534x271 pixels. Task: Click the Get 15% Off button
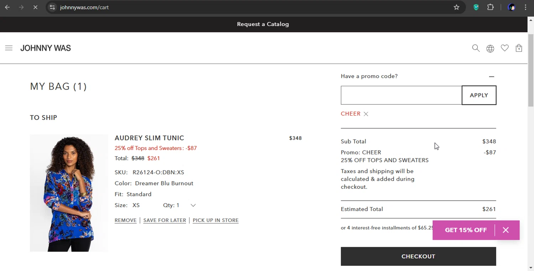(x=466, y=230)
